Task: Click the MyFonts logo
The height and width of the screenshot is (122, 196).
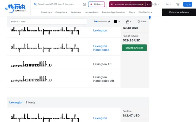Action: pyautogui.click(x=15, y=8)
